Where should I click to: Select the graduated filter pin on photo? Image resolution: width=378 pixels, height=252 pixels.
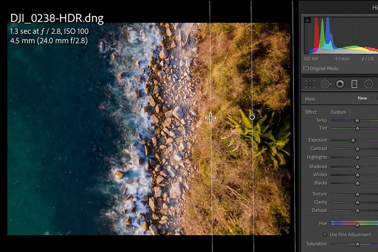coord(252,117)
